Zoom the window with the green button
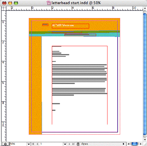147x146 pixels. [x=16, y=3]
